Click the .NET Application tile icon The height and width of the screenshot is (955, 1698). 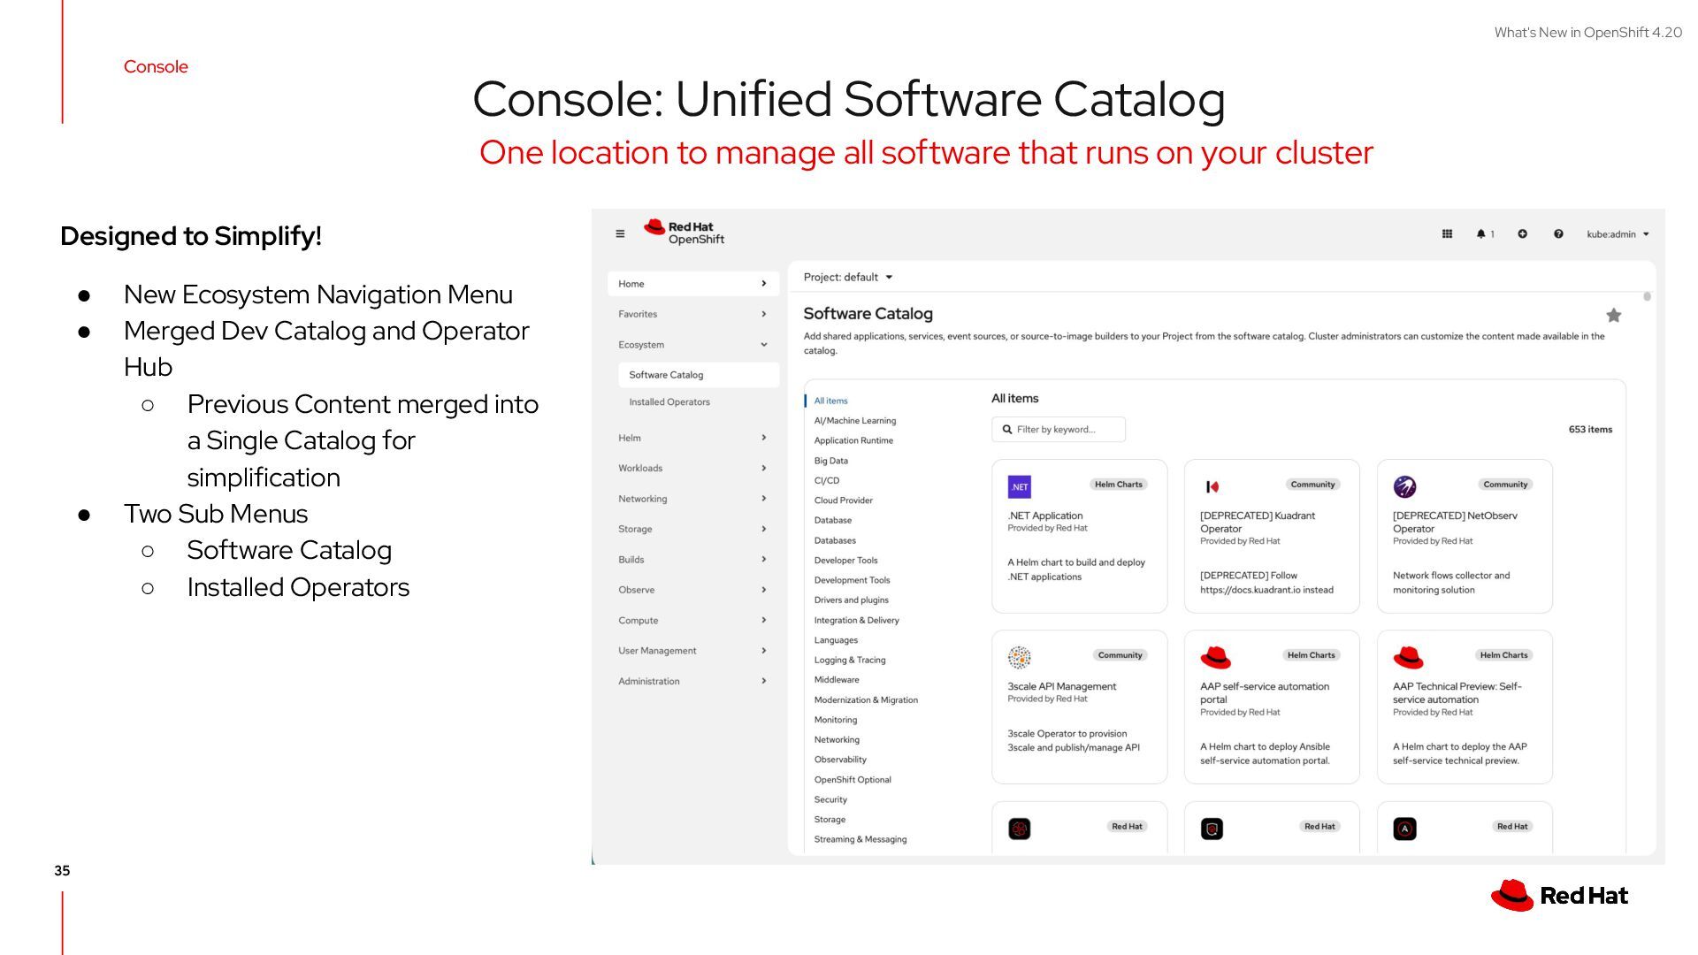click(1019, 487)
